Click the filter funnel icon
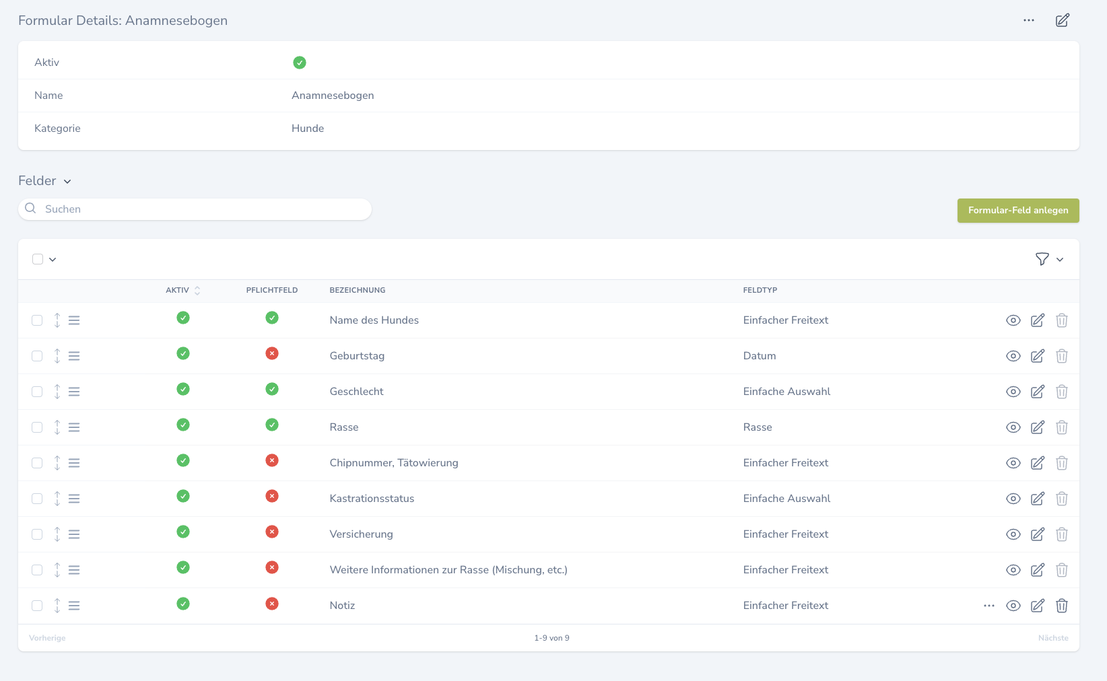The width and height of the screenshot is (1107, 681). click(1042, 259)
